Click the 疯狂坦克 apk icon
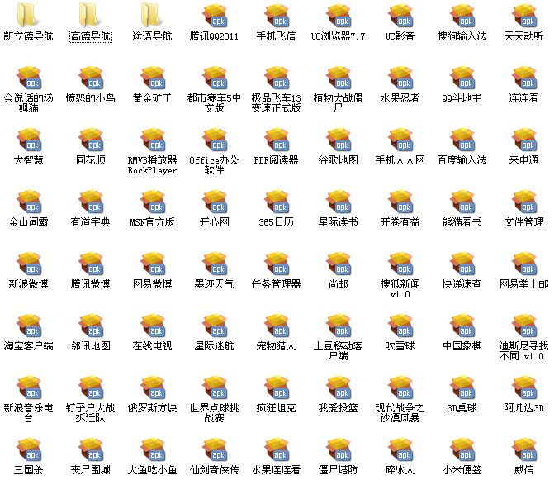The image size is (559, 480). coord(277,387)
